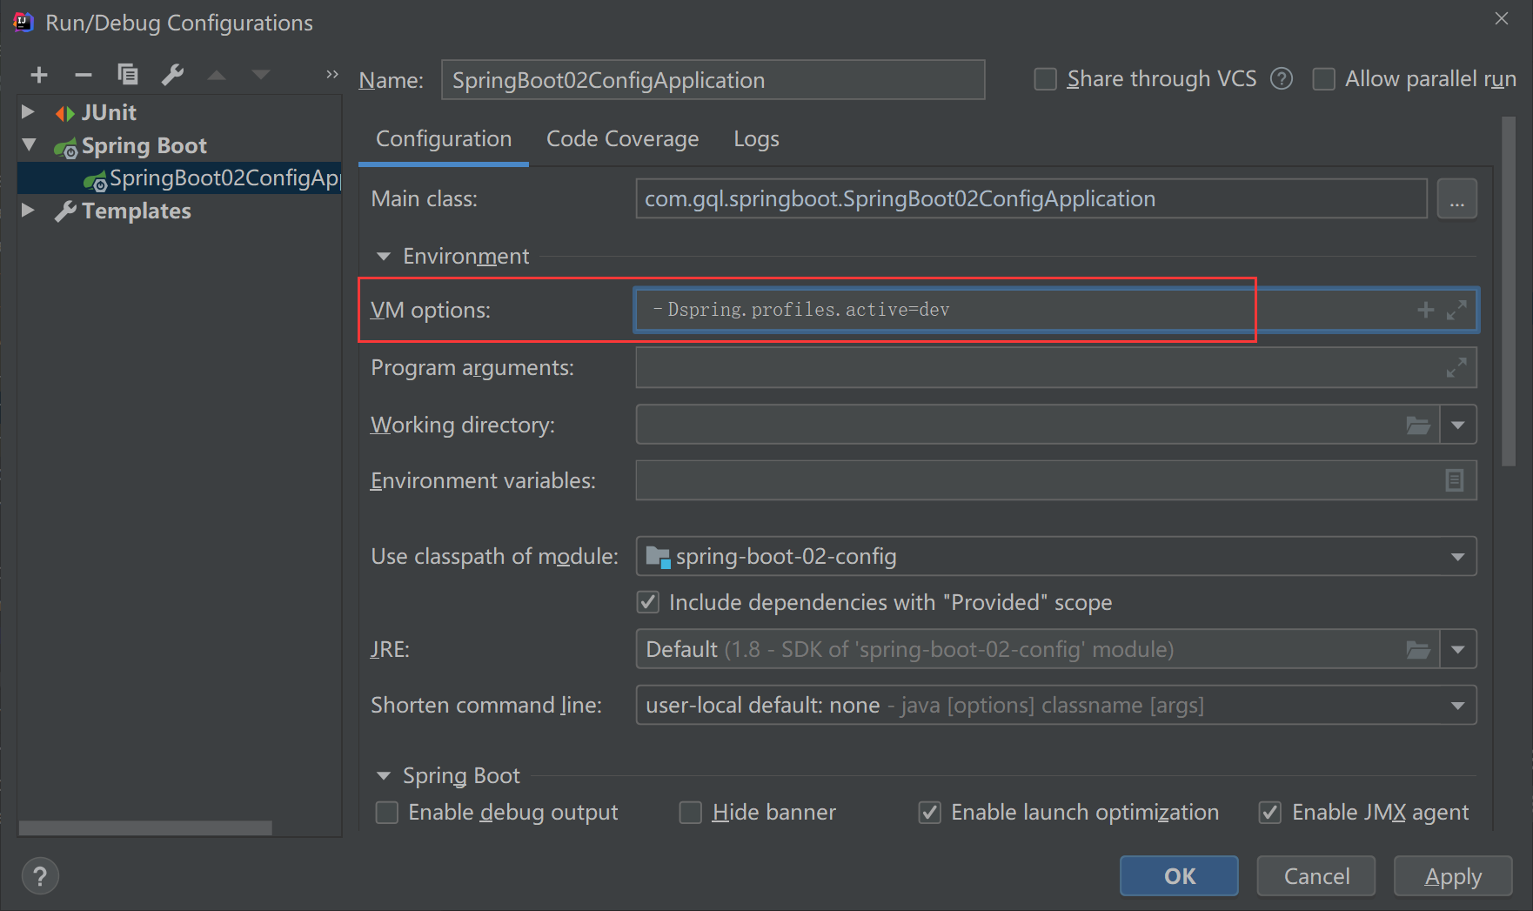Move configuration up arrow
Screen dimensions: 1533x911
(217, 76)
